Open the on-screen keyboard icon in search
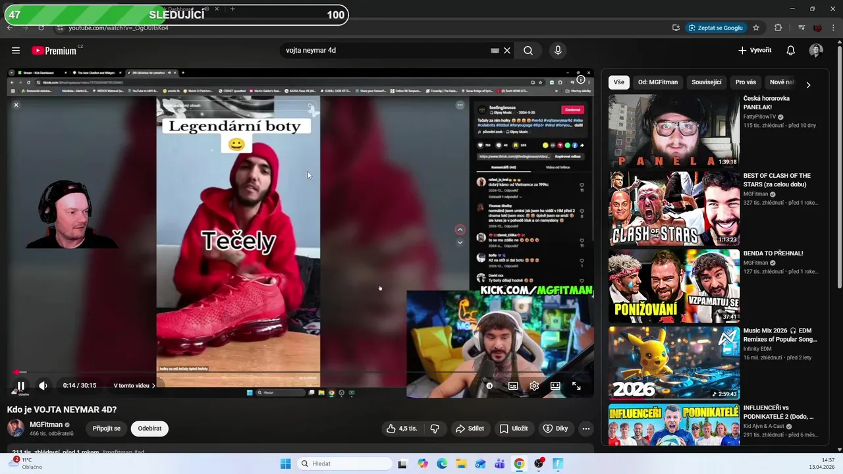The height and width of the screenshot is (474, 843). click(x=495, y=51)
